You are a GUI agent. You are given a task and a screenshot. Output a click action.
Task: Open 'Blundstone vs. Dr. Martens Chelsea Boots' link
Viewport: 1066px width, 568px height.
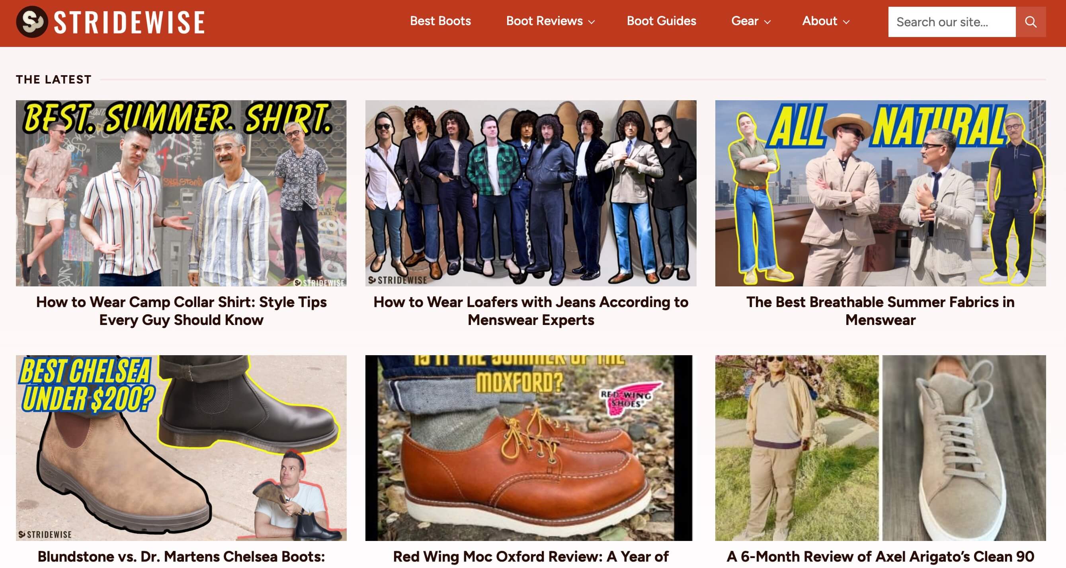click(181, 557)
